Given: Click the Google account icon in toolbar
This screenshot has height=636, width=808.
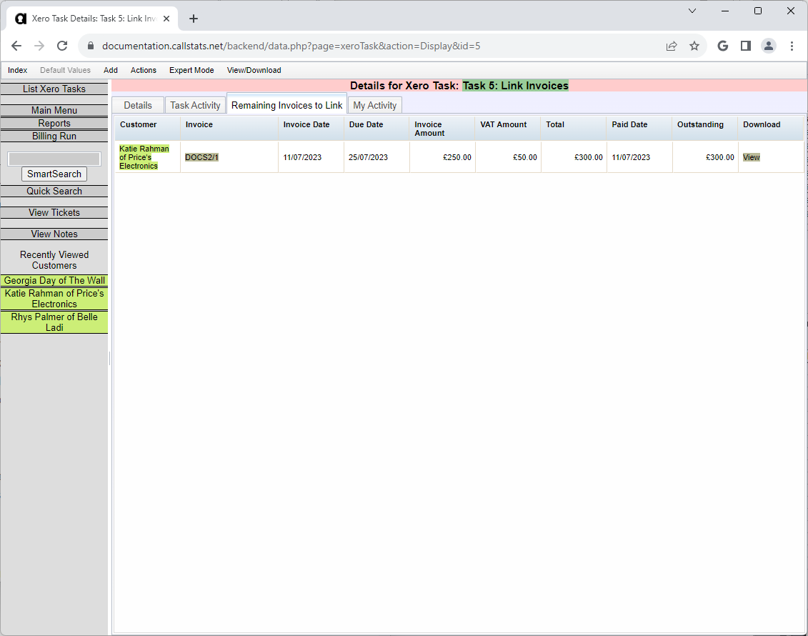Looking at the screenshot, I should pyautogui.click(x=722, y=45).
